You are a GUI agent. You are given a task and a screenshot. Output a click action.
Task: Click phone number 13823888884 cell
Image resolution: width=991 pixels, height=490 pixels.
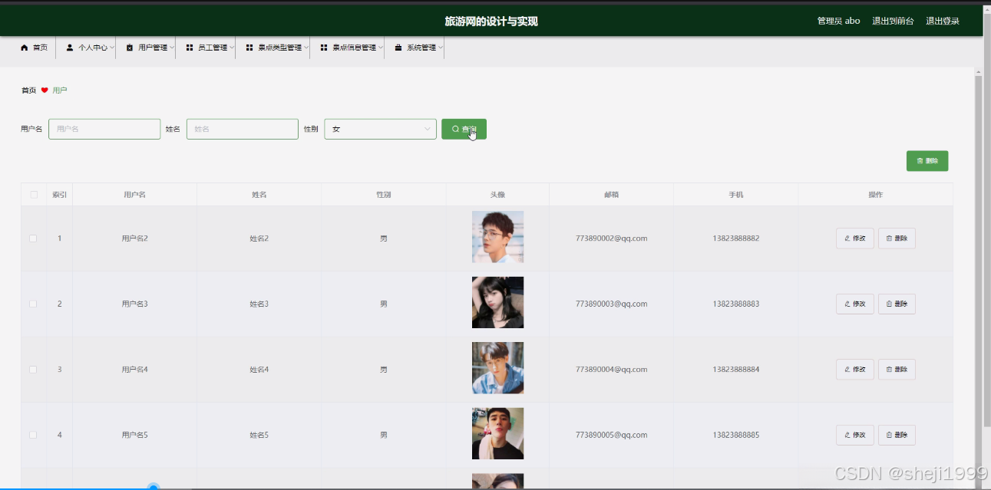click(x=735, y=370)
